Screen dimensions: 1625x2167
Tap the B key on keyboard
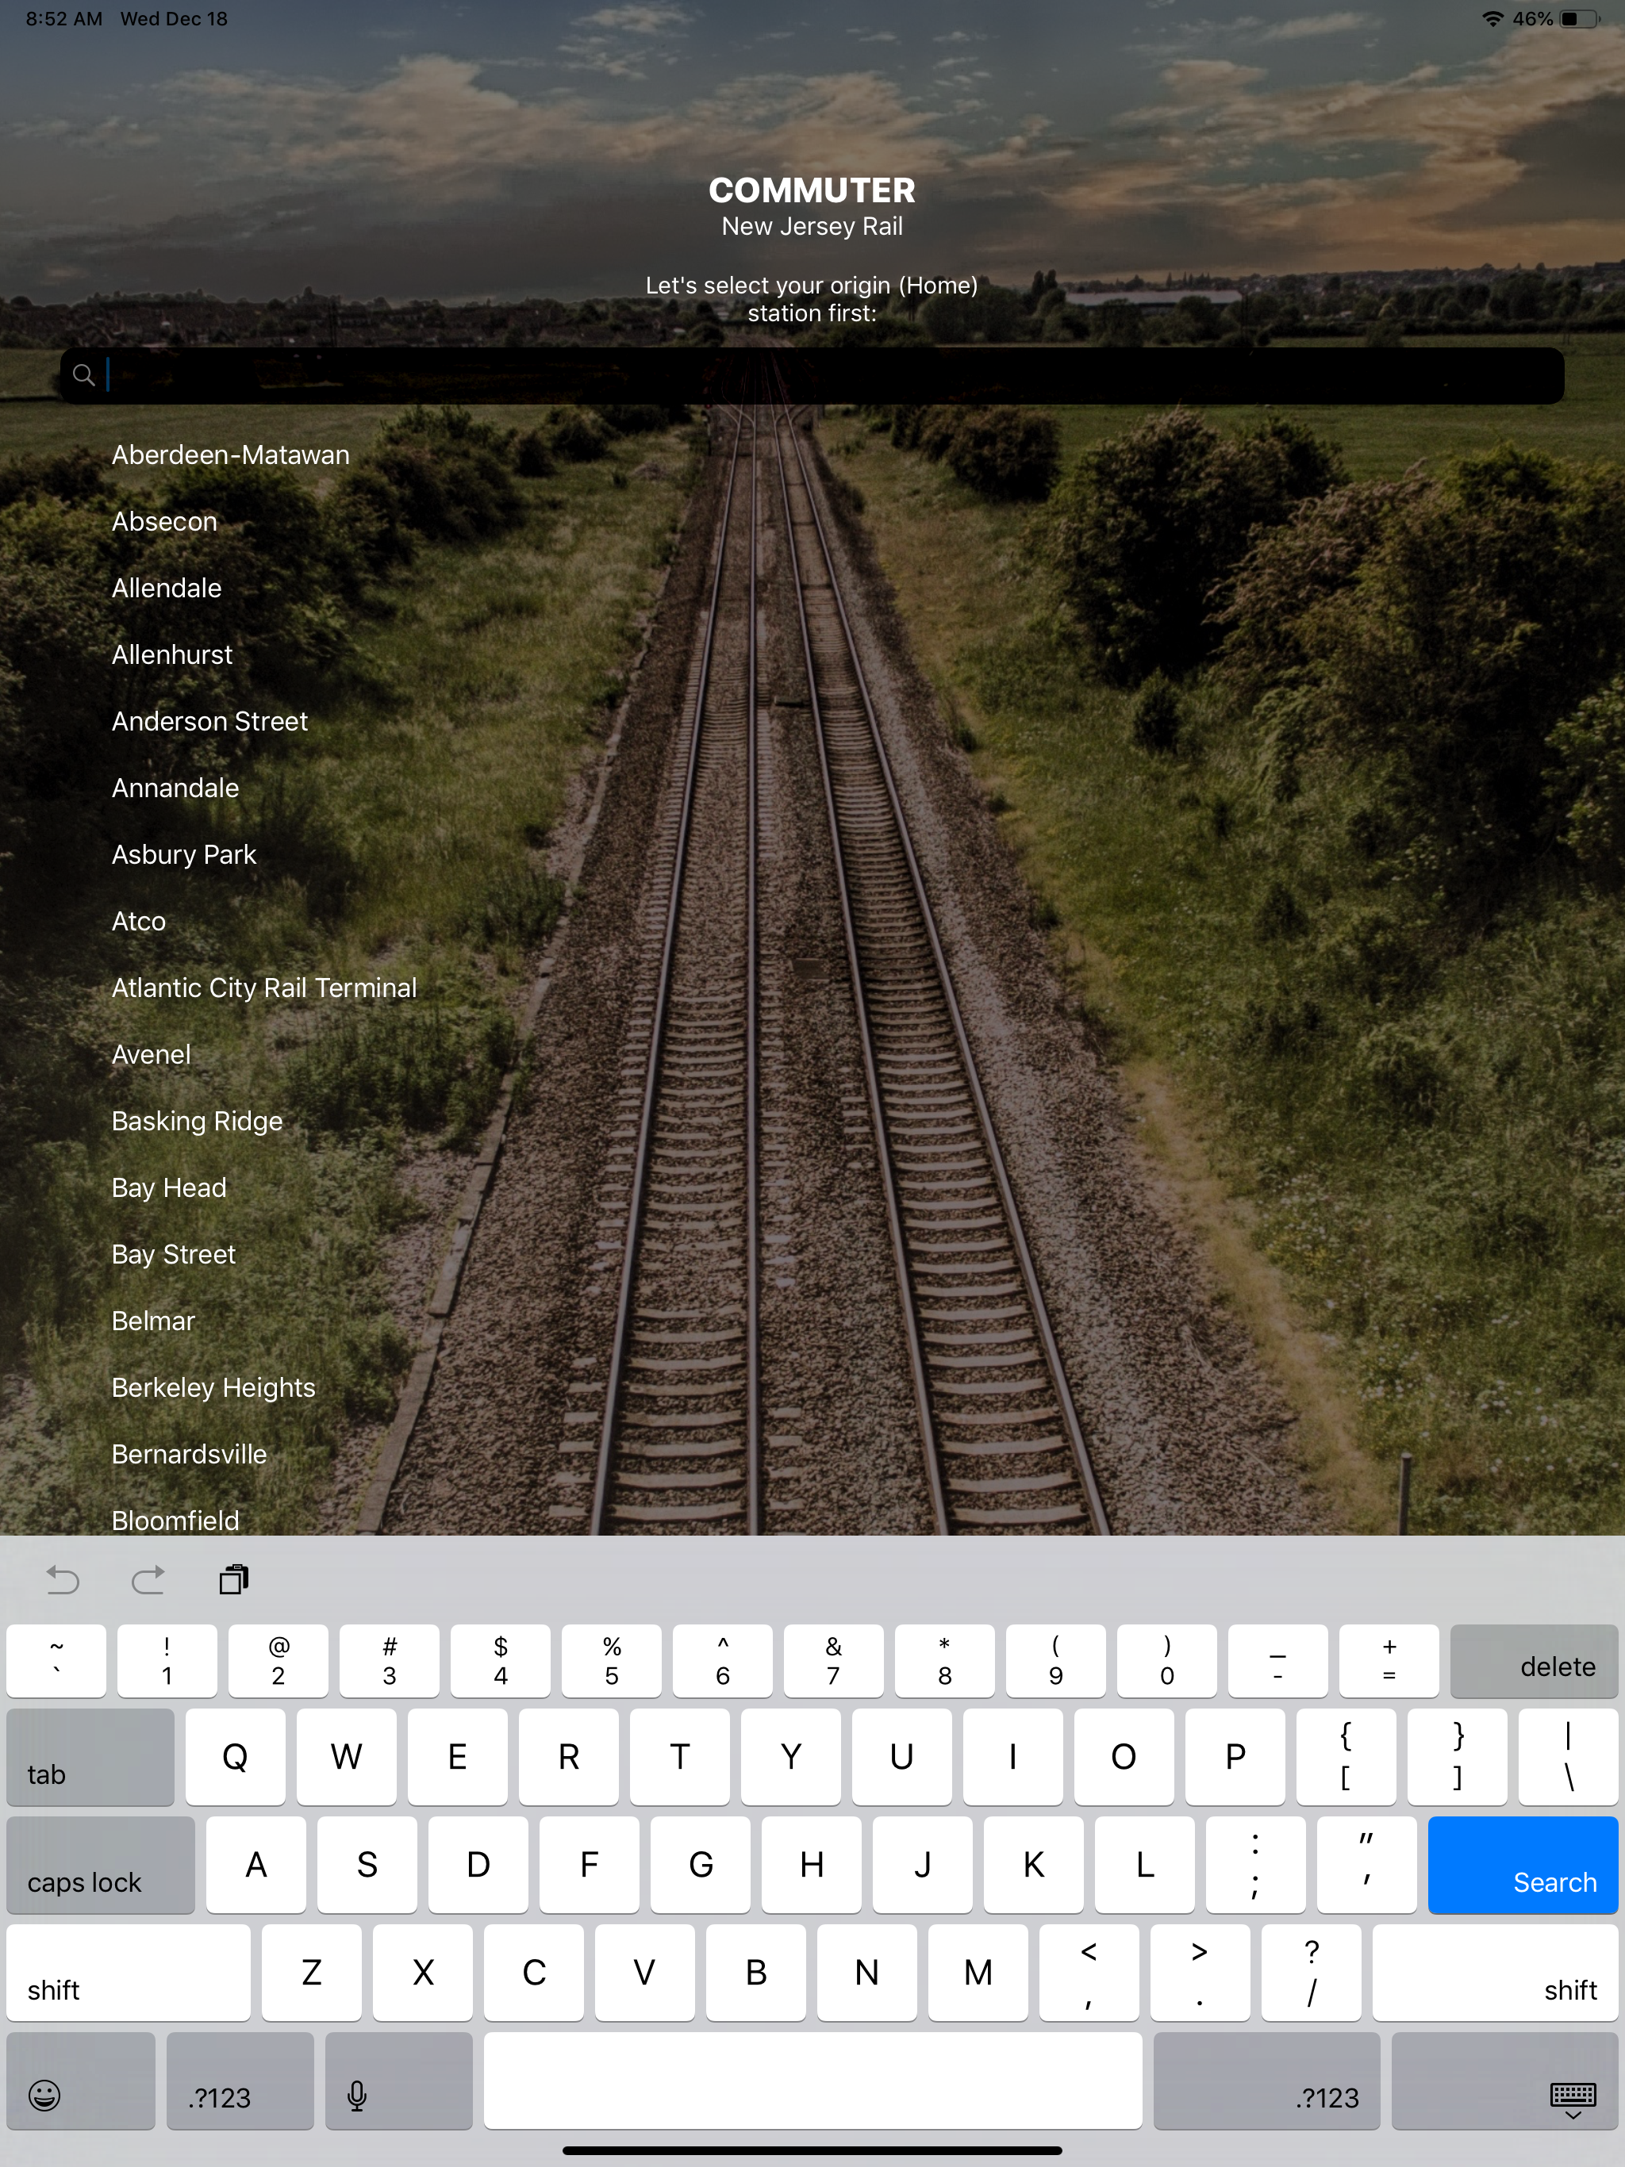[755, 1973]
